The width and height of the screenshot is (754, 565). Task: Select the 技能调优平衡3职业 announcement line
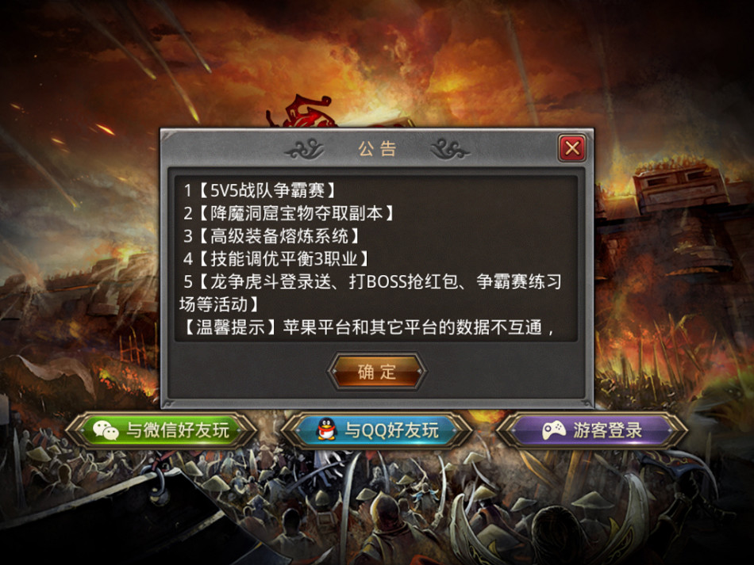[x=276, y=259]
